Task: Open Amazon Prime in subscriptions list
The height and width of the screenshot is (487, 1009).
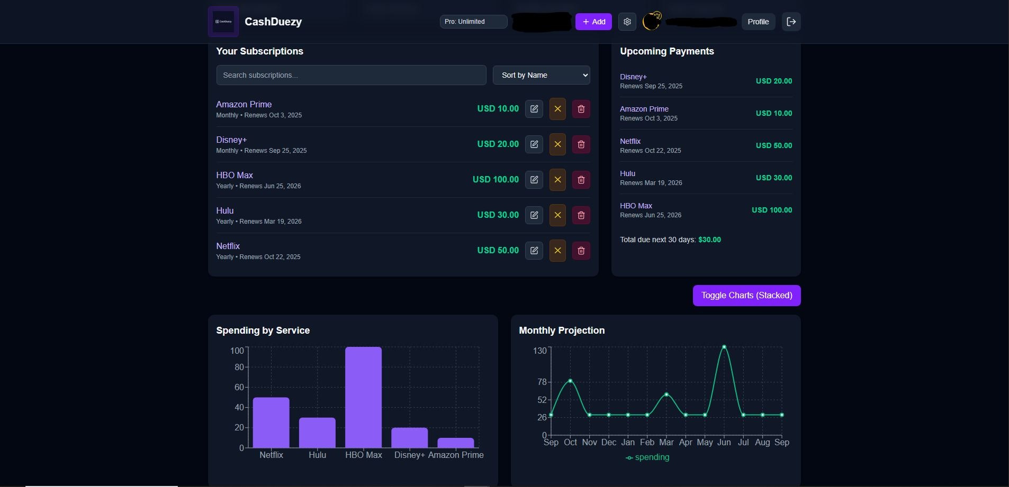Action: pos(244,105)
